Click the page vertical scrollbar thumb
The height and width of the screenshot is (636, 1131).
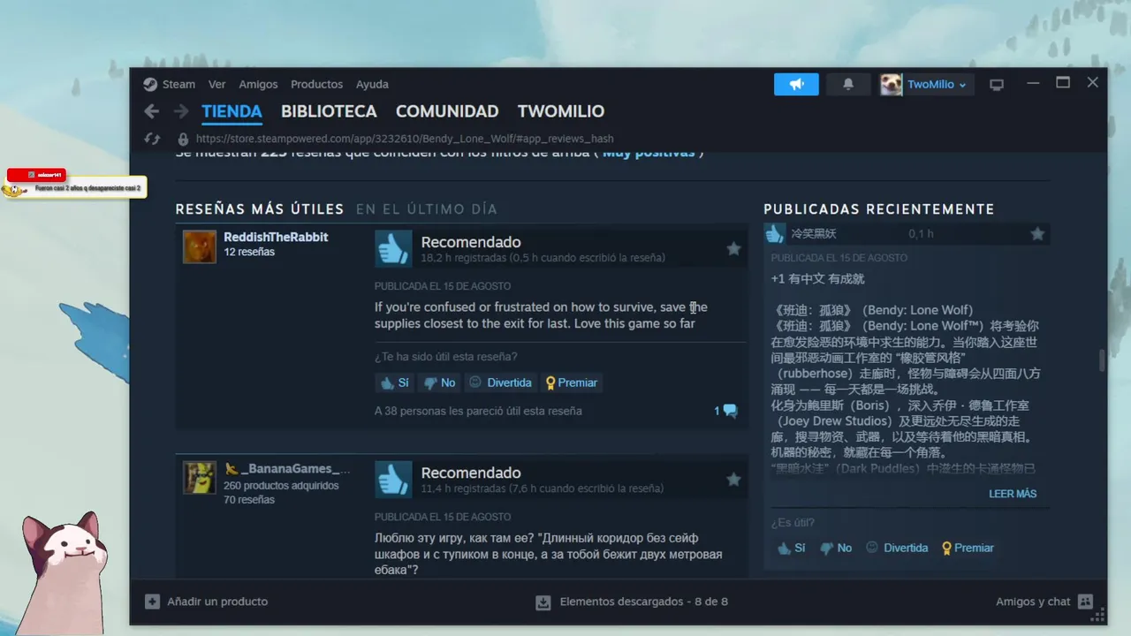[x=1101, y=360]
